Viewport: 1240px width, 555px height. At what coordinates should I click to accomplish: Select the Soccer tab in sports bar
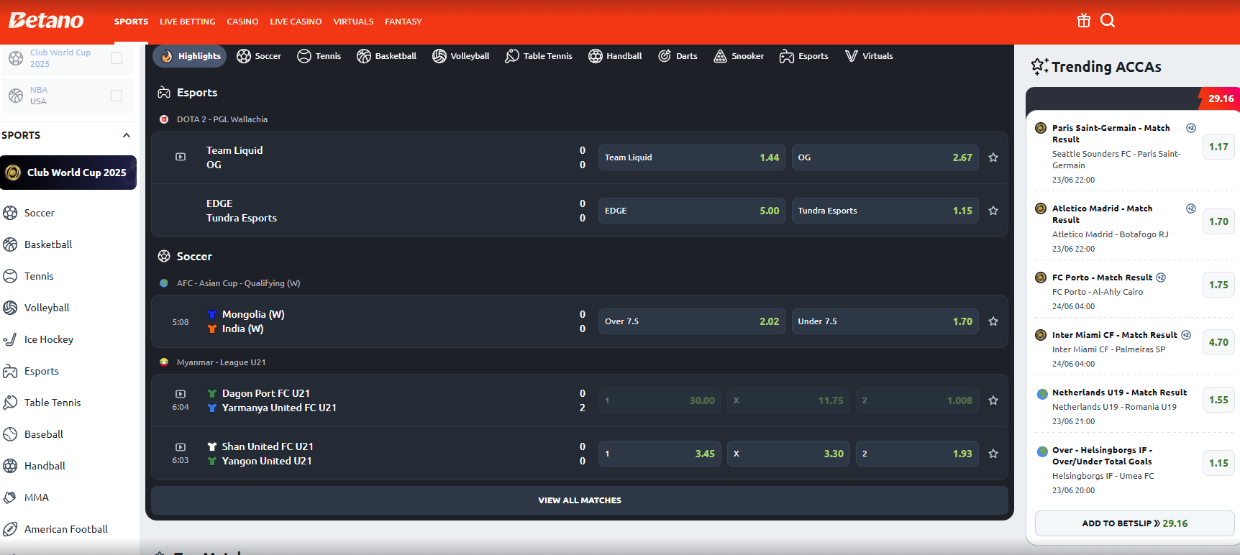259,56
